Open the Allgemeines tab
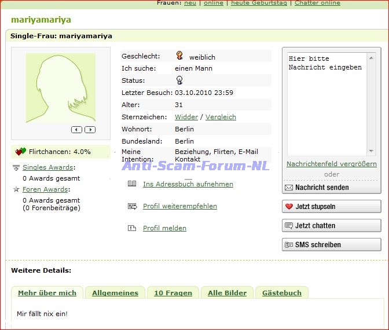Screen dimensions: 389x330 click(115, 293)
